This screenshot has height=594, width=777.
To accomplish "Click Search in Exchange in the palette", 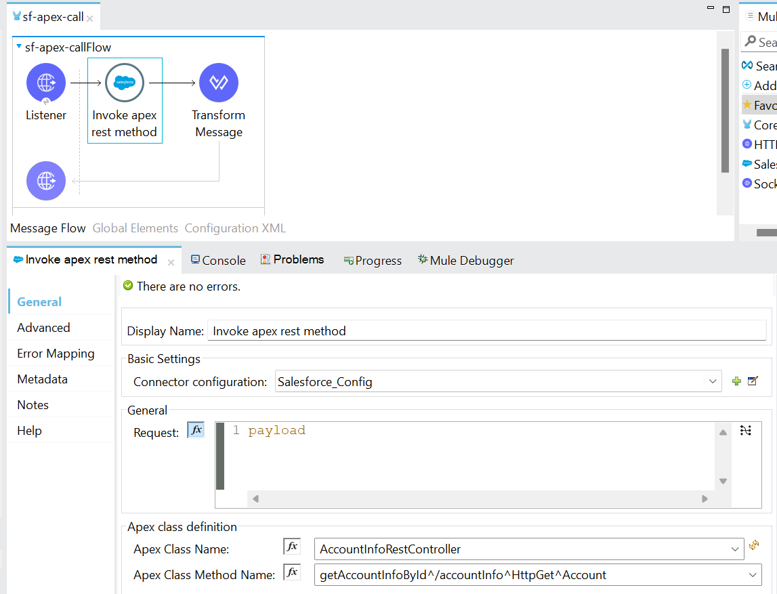I will [x=760, y=65].
